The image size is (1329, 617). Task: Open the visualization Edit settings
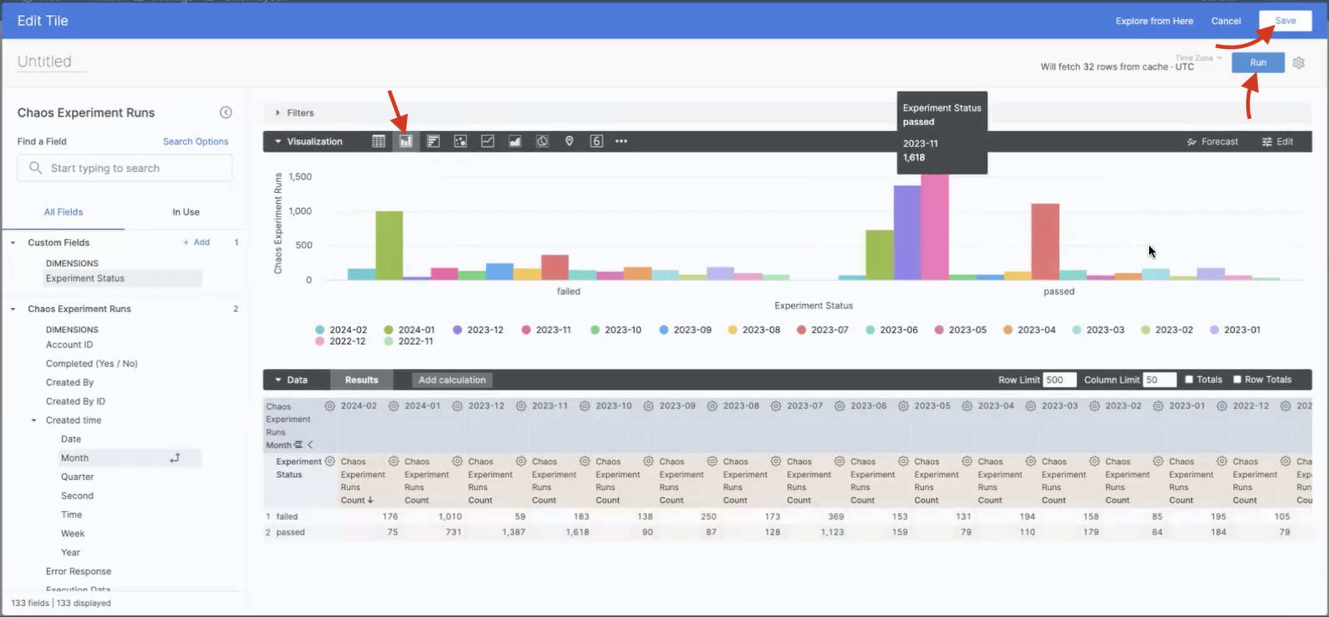pos(1278,141)
